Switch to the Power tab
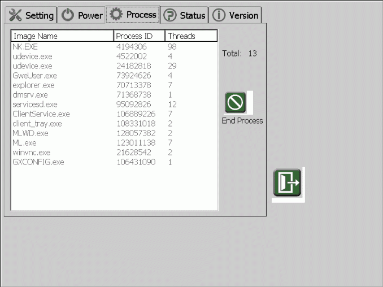 [82, 15]
